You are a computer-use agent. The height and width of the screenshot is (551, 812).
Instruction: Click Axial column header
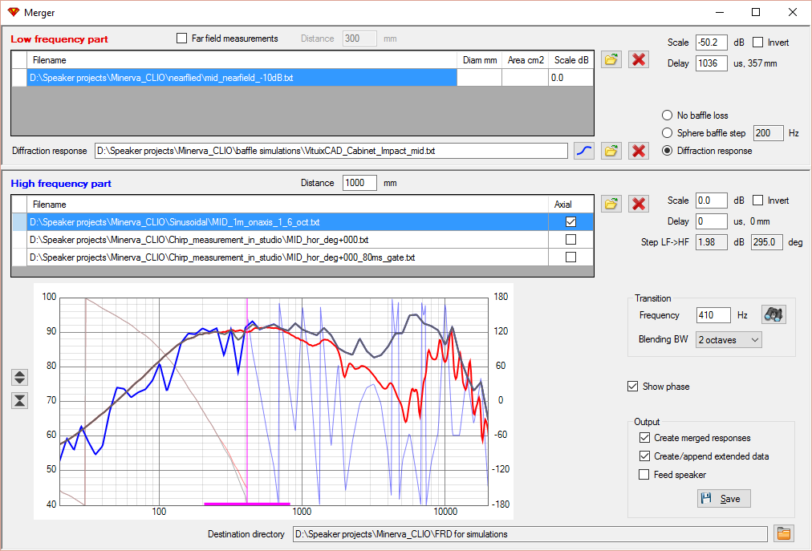(x=570, y=204)
